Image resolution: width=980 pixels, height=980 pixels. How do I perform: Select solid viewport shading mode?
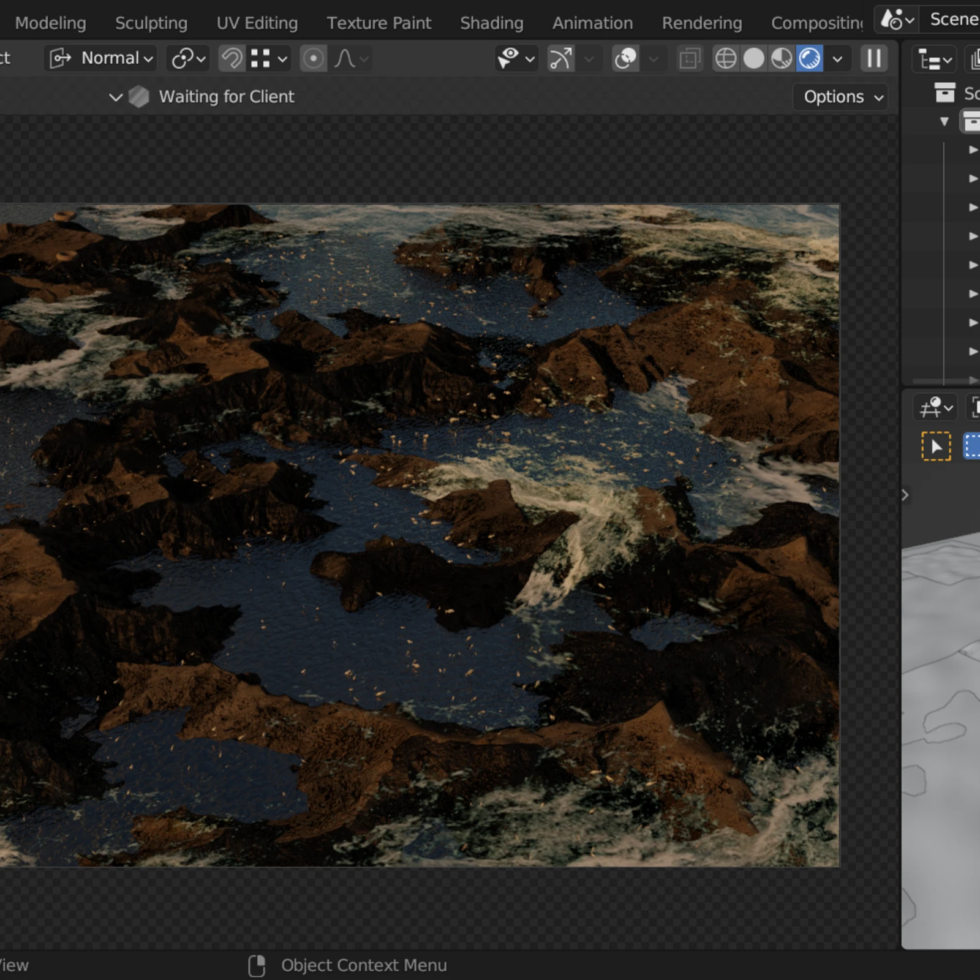754,59
